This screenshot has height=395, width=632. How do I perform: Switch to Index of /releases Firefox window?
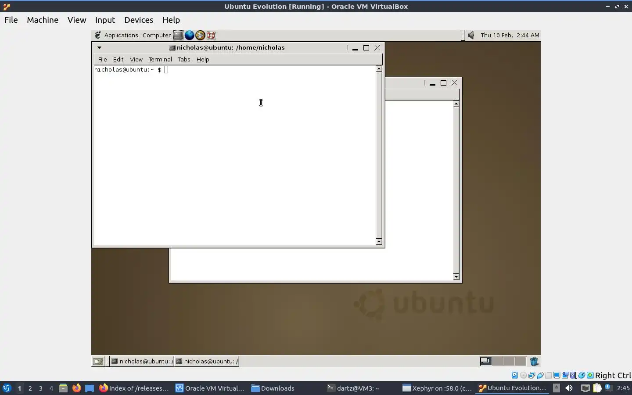coord(134,388)
